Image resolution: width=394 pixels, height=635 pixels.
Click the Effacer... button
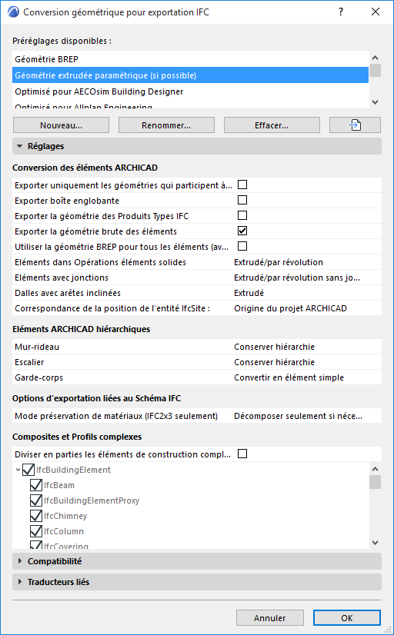pos(272,125)
